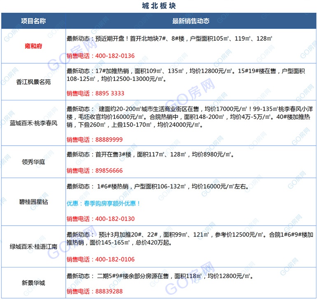Click the 建面约20-200㎡ news paragraph

coord(190,117)
